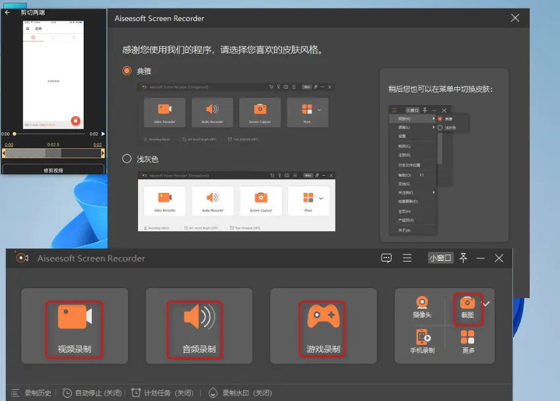Take a screenshot with the 截图 icon
This screenshot has height=401, width=560.
468,308
